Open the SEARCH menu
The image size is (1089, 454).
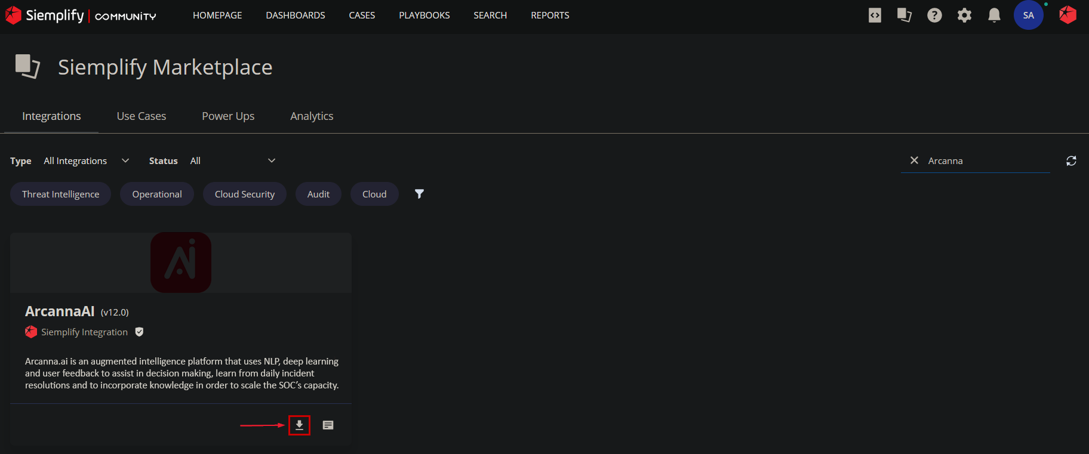pos(490,16)
